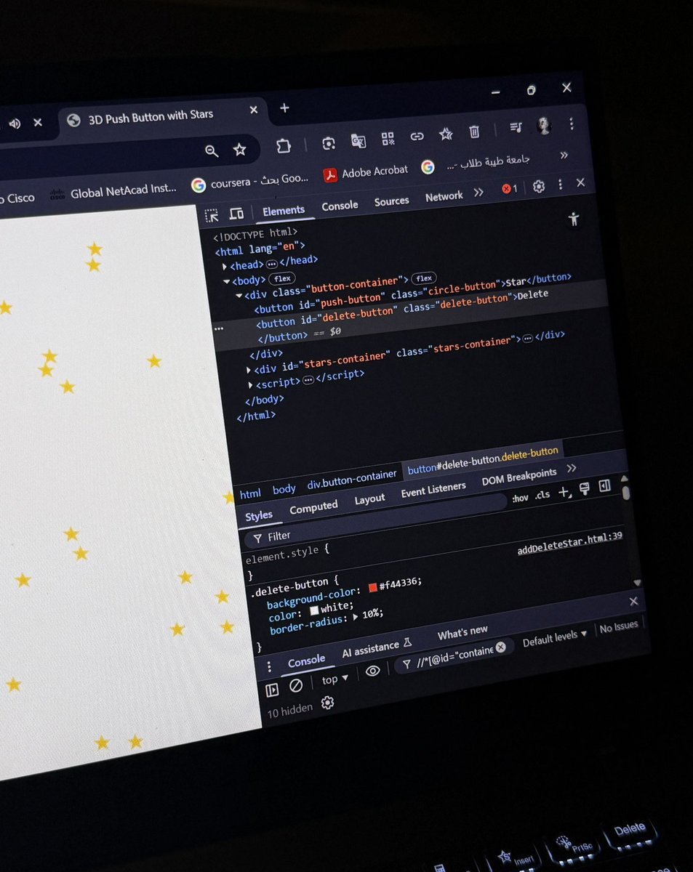The height and width of the screenshot is (872, 693).
Task: Open the Layout pane tab
Action: pyautogui.click(x=369, y=499)
